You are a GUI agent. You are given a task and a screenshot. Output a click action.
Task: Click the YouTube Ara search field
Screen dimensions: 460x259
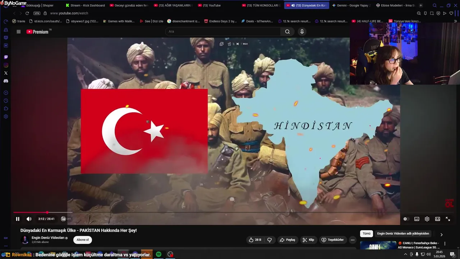point(223,32)
